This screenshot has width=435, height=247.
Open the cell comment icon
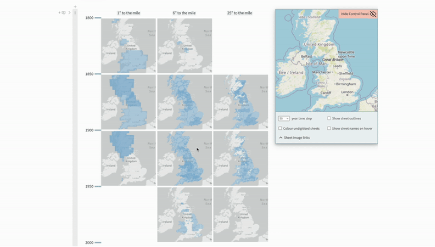click(64, 12)
